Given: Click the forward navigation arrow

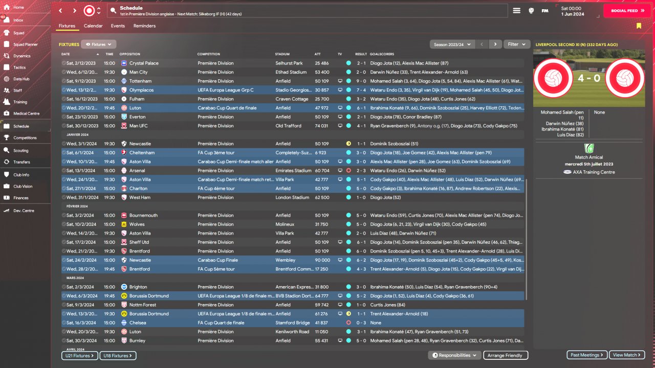Looking at the screenshot, I should coord(75,11).
